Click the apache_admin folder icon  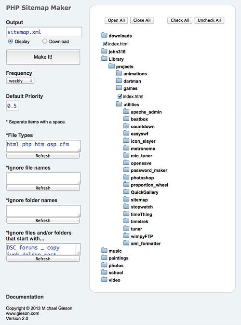pyautogui.click(x=126, y=111)
